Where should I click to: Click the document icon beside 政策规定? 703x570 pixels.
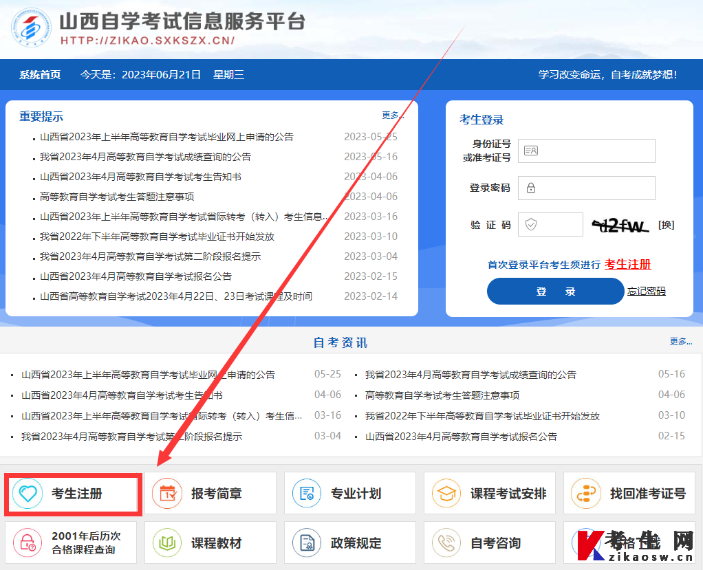point(307,542)
